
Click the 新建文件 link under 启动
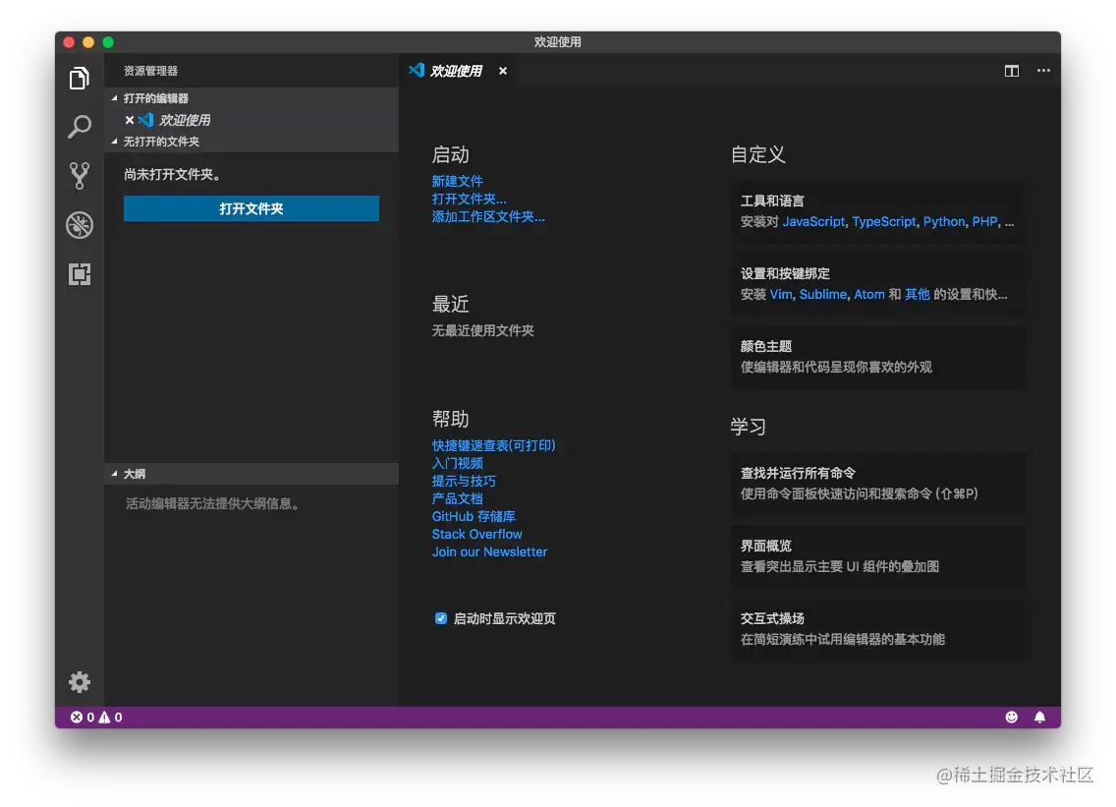coord(458,181)
